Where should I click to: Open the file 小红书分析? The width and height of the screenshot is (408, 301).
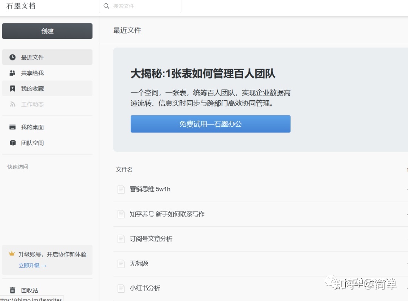(x=145, y=288)
